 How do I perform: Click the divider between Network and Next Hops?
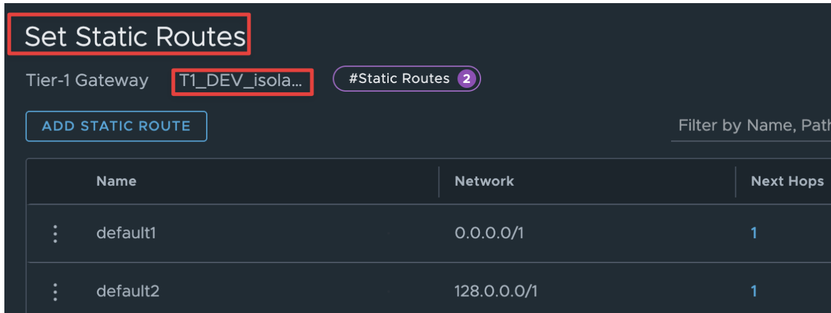coord(736,181)
